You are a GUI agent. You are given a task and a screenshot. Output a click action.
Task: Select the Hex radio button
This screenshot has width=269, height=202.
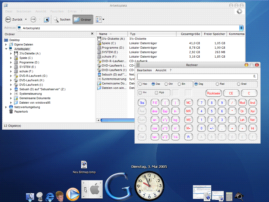[140, 84]
